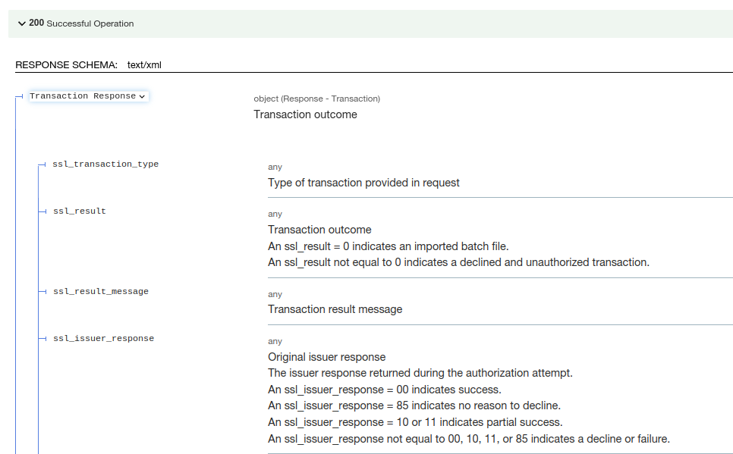Click the RESPONSE SCHEMA heading
Viewport: 733px width, 454px height.
(x=66, y=65)
